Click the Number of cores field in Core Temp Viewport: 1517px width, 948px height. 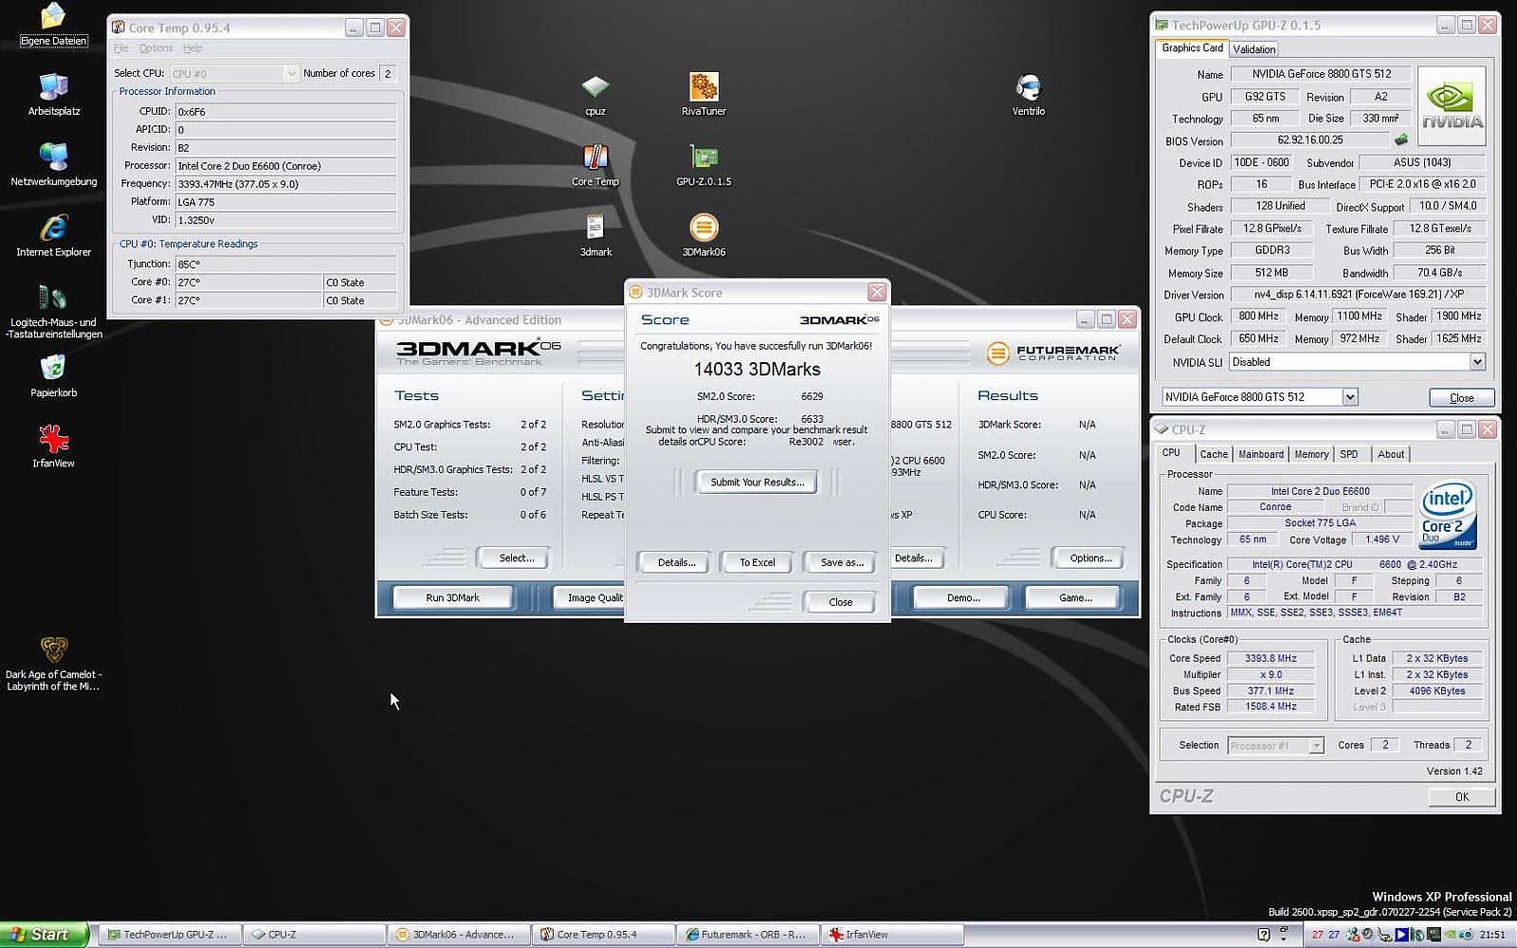(x=388, y=73)
